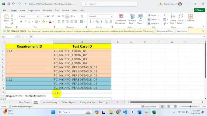Undo the last action

coord(13,4)
